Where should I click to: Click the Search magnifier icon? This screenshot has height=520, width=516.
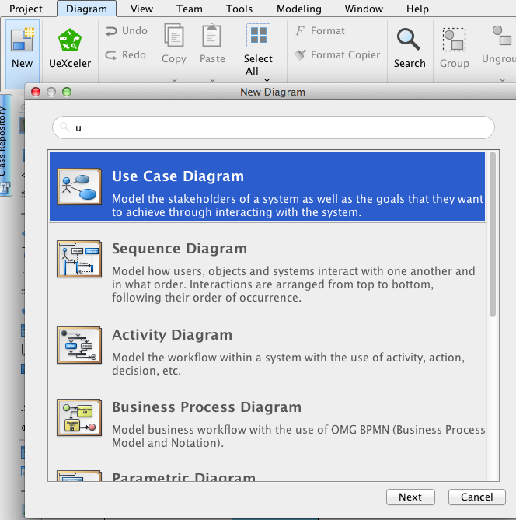pos(409,40)
